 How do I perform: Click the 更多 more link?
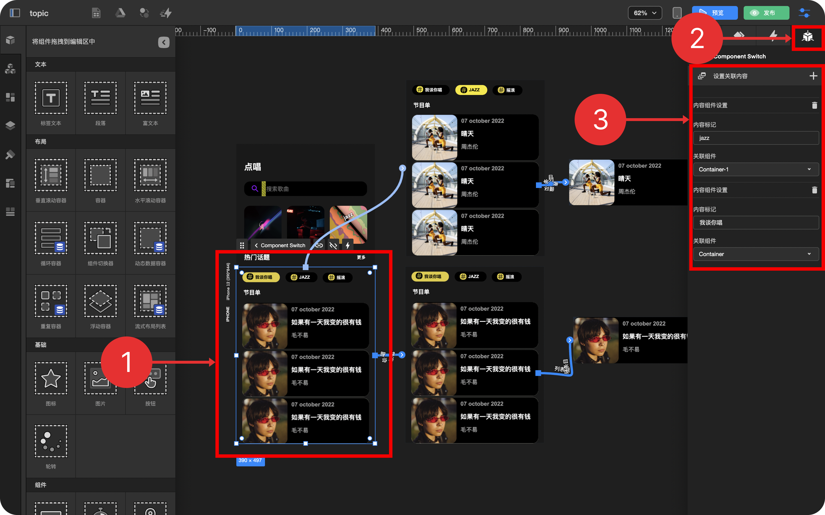click(x=361, y=257)
